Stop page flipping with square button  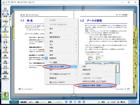75,102
